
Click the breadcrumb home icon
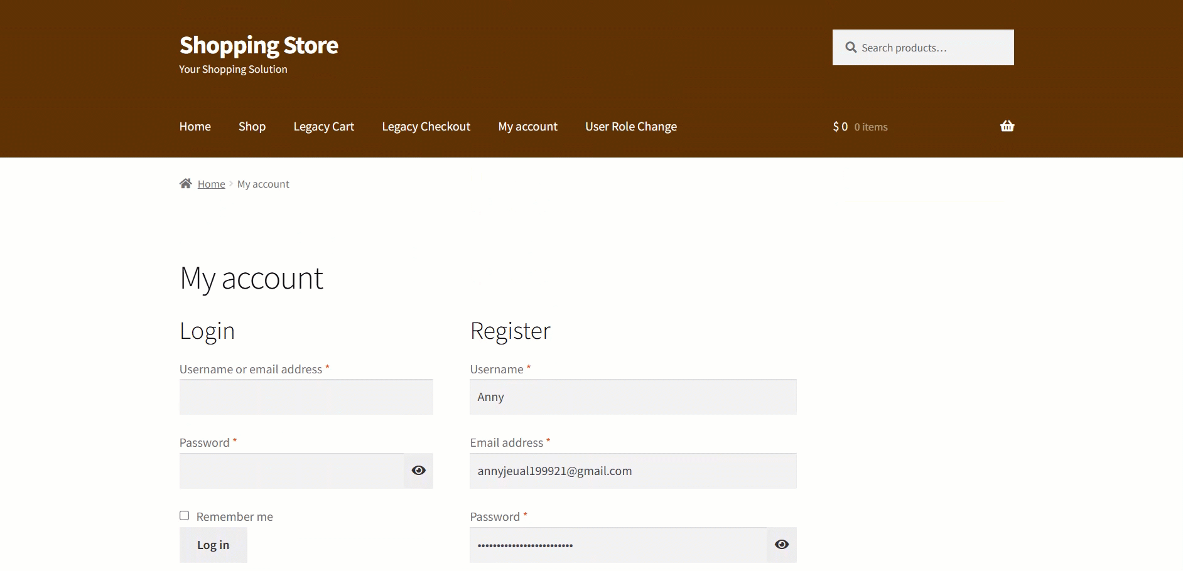click(185, 184)
